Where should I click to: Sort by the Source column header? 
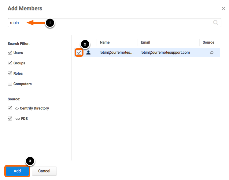209,42
